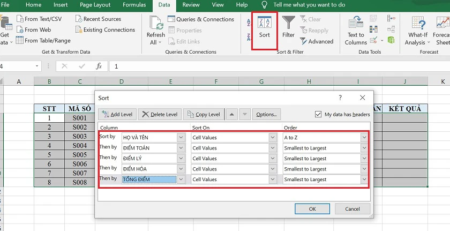The height and width of the screenshot is (231, 450).
Task: Click the Clear filter button
Action: [x=311, y=19]
